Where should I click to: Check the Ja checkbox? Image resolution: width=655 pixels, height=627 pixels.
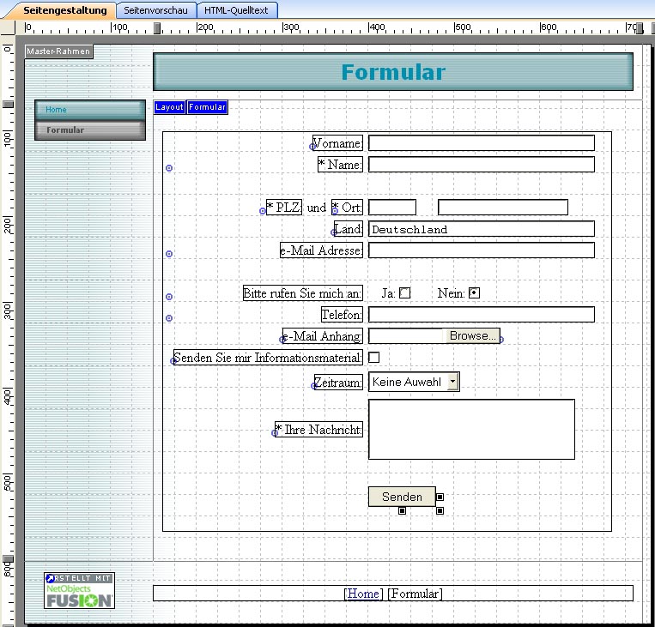tap(405, 293)
